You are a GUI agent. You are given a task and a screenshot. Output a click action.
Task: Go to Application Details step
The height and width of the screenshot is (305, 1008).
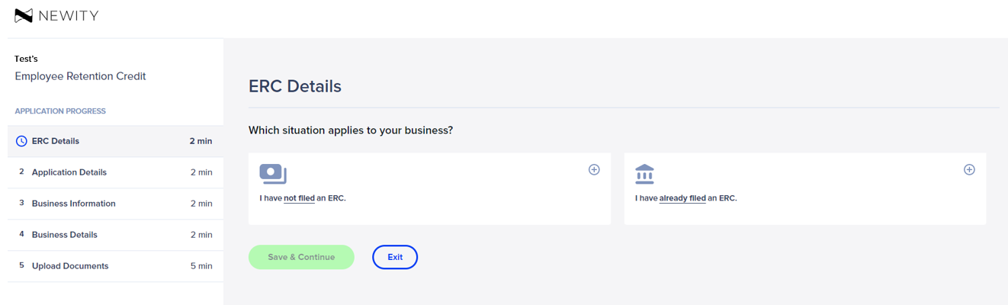(115, 172)
